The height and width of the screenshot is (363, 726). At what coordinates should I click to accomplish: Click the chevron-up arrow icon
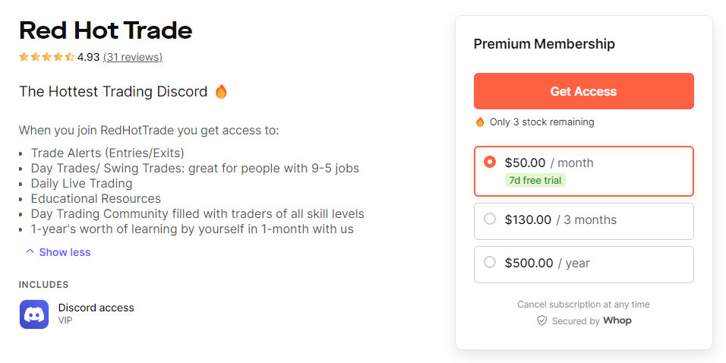(x=30, y=252)
